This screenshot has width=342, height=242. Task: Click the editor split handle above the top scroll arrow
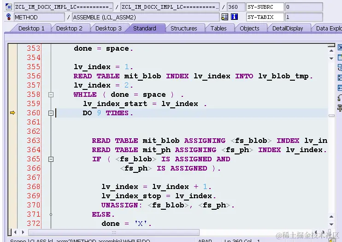tap(331, 45)
